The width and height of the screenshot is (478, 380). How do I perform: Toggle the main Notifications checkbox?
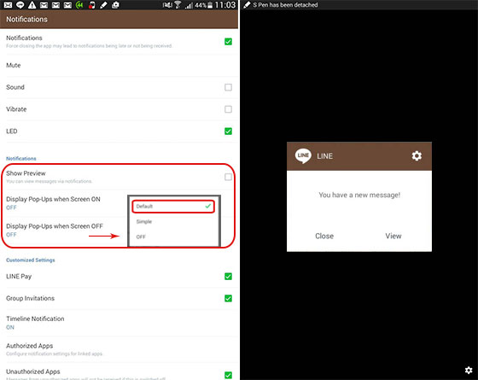point(228,42)
